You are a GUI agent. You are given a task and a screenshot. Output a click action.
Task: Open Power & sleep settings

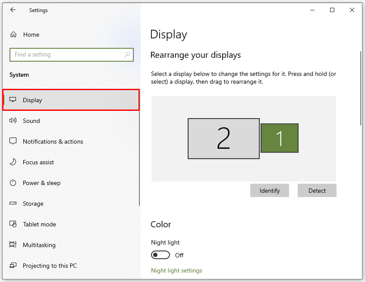pos(41,183)
